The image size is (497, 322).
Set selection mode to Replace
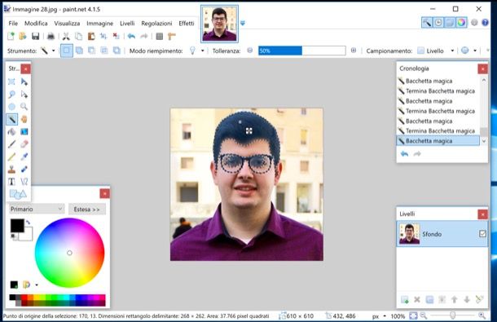pyautogui.click(x=67, y=51)
